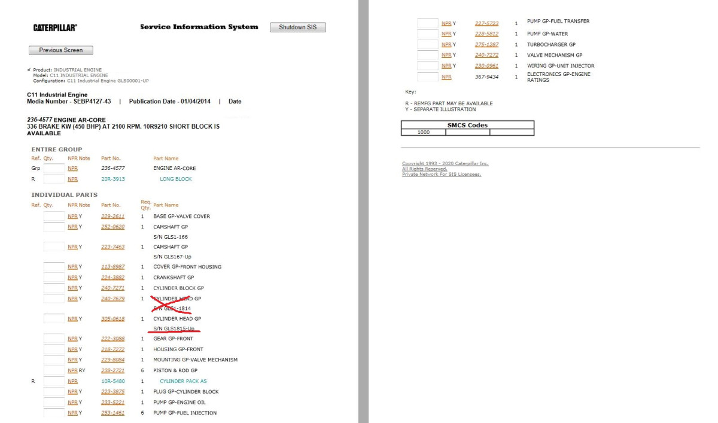Screen dimensions: 718x423
Task: Click NPR link for CRANKSHAFT GP
Action: coord(72,278)
